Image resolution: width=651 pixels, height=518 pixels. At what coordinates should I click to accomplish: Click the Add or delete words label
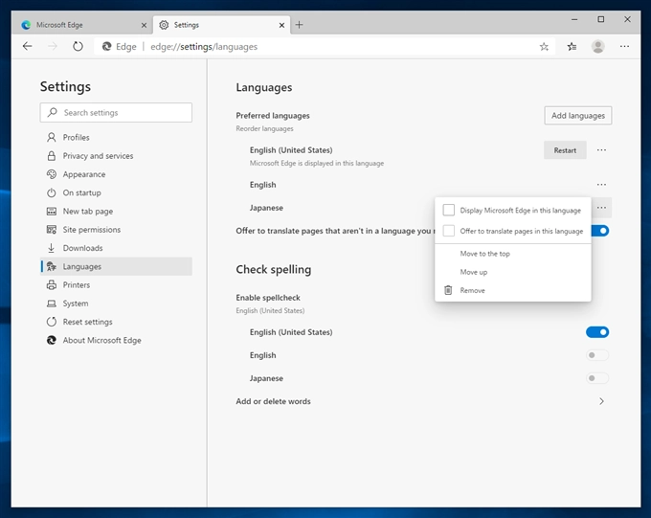[x=273, y=401]
